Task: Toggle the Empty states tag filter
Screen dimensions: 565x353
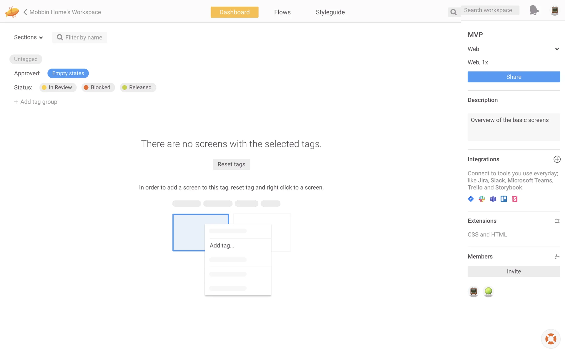Action: click(x=68, y=73)
